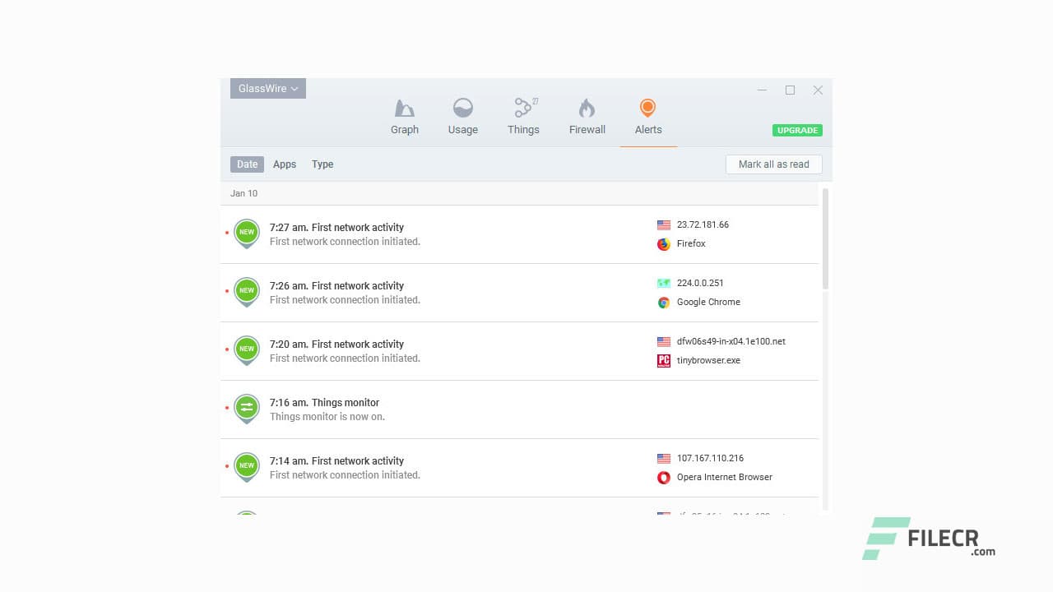
Task: Select the Firewall flame icon
Action: pyautogui.click(x=587, y=108)
